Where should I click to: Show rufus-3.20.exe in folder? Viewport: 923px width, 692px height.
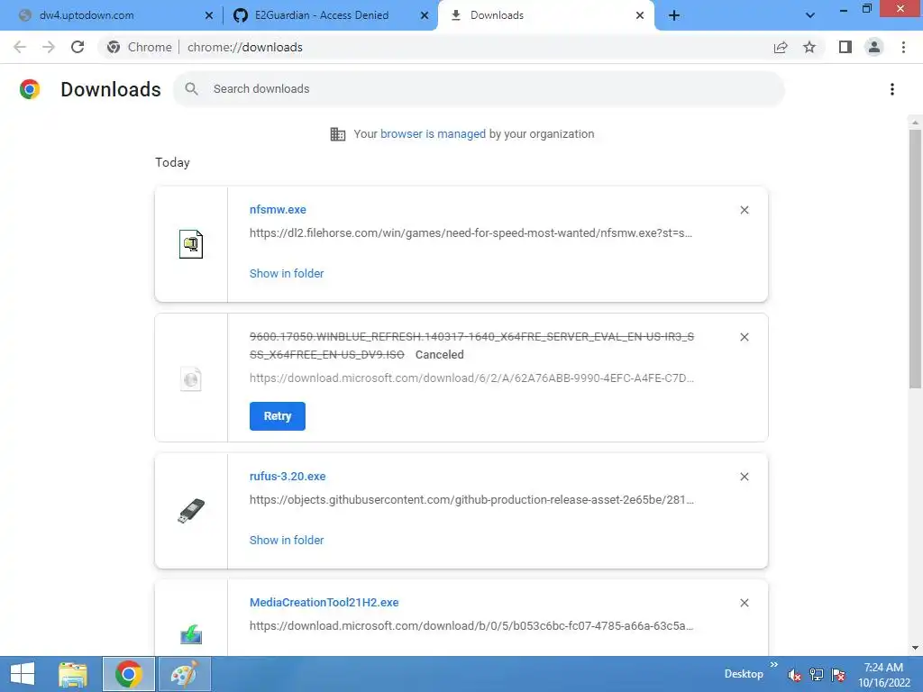[287, 541]
